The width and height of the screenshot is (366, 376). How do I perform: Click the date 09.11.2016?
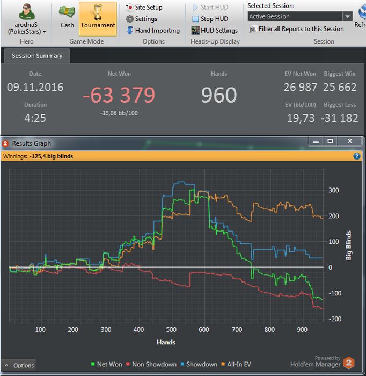coord(35,87)
